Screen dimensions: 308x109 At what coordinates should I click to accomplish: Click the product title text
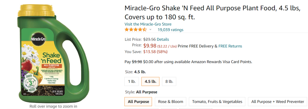(x=212, y=13)
